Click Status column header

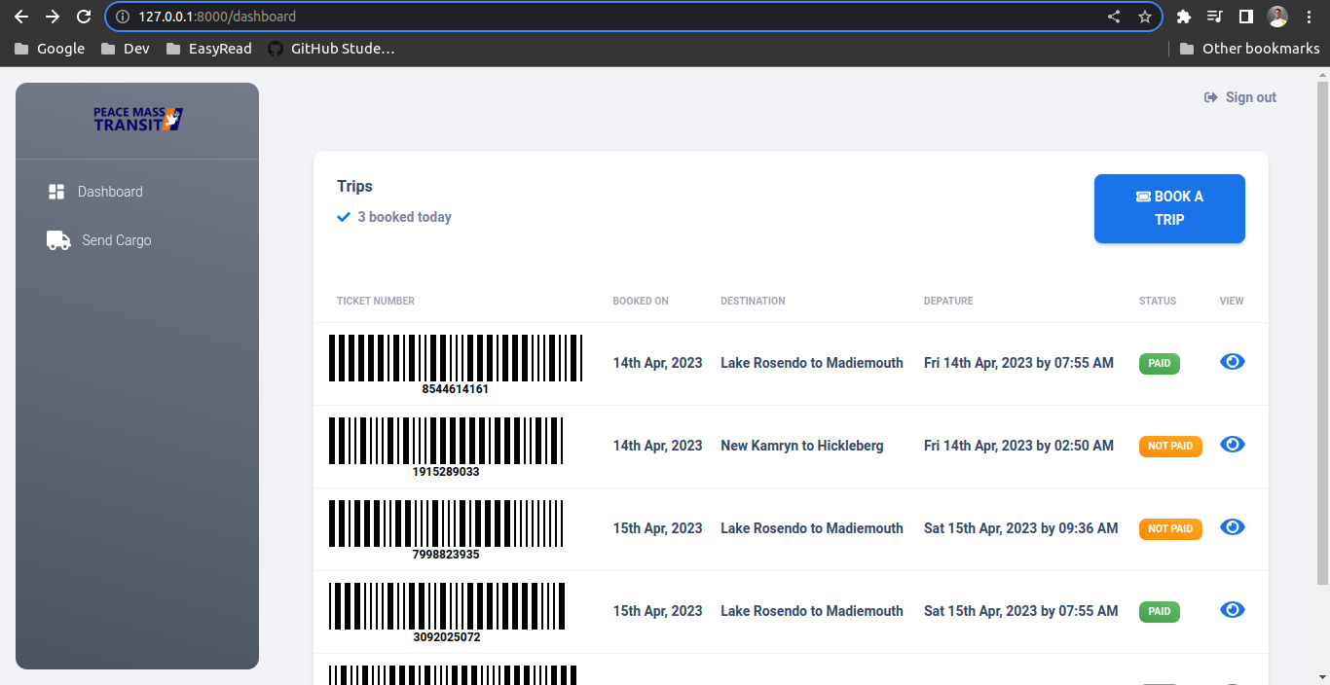coord(1158,302)
